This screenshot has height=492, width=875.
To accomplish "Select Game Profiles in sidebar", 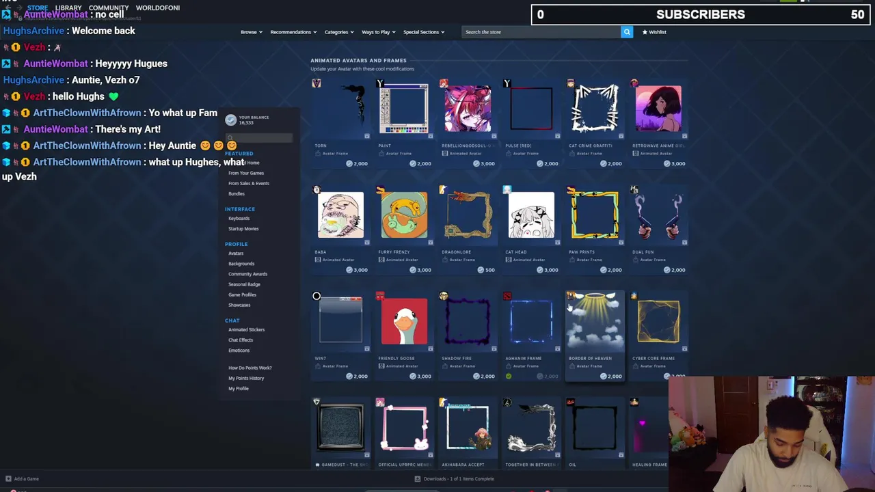I will coord(242,295).
